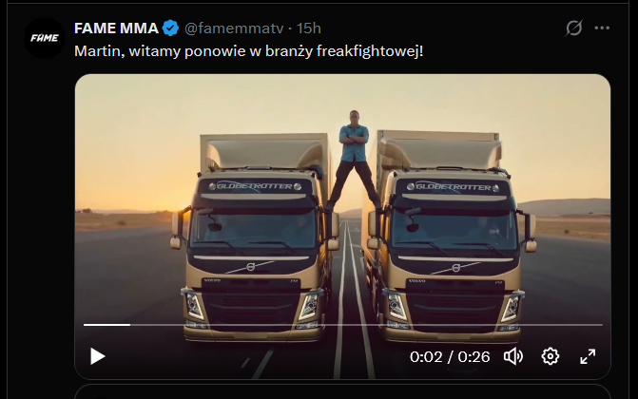Play the video
This screenshot has width=638, height=399.
click(x=97, y=356)
